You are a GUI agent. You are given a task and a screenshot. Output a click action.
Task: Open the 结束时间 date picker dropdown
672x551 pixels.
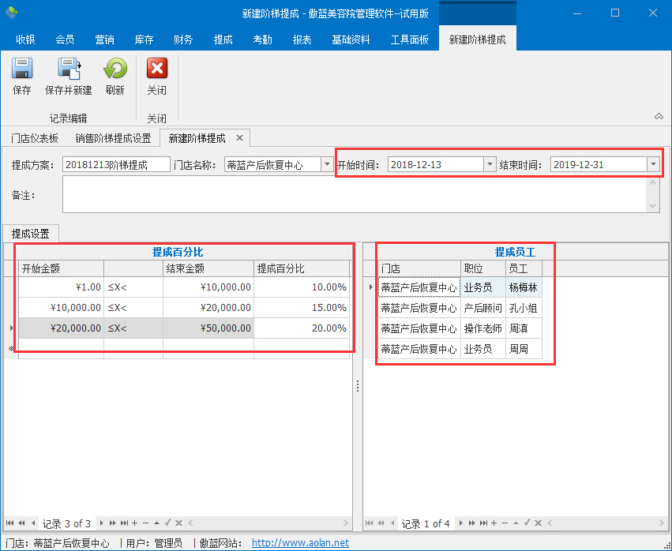pos(652,164)
